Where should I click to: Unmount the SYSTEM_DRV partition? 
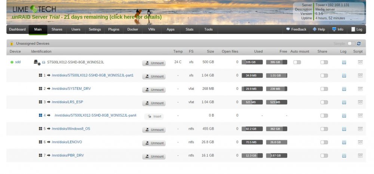coord(154,90)
